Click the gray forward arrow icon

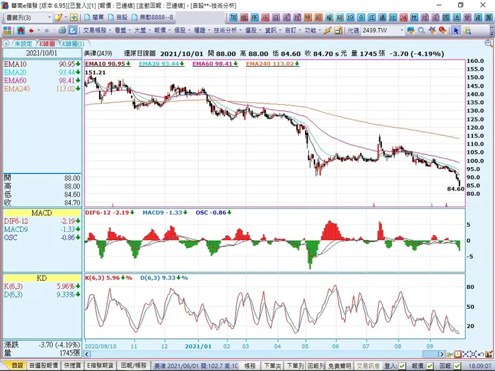[x=47, y=31]
